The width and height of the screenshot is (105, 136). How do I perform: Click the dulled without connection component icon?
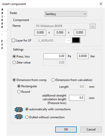tap(19, 116)
